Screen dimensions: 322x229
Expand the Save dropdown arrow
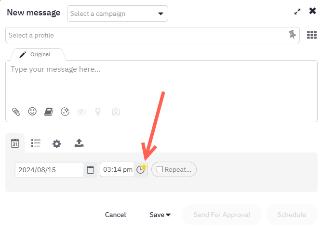pyautogui.click(x=168, y=215)
